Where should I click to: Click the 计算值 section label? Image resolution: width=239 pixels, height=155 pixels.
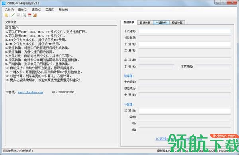(x=129, y=104)
